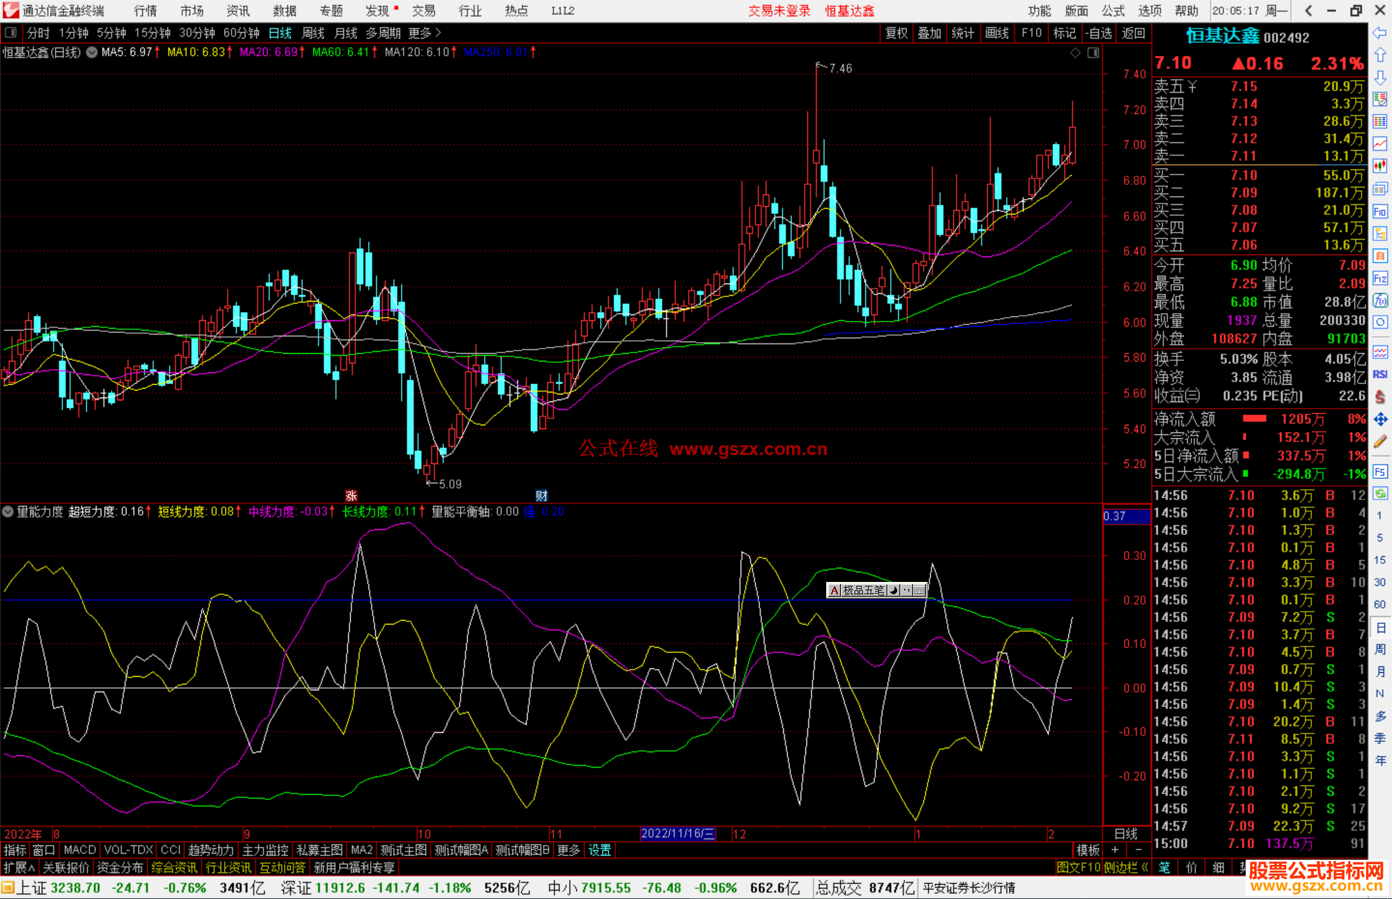This screenshot has height=899, width=1392.
Task: Toggle the circle button before MA5 label
Action: (92, 52)
